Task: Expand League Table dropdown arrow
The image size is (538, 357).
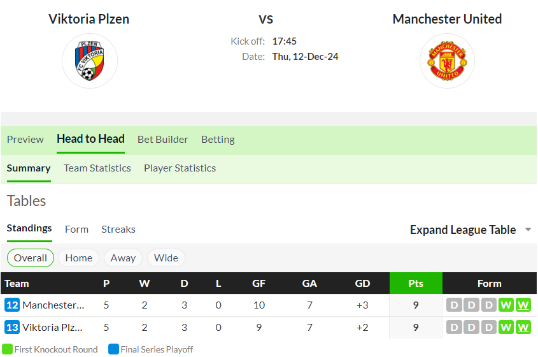Action: pos(528,229)
